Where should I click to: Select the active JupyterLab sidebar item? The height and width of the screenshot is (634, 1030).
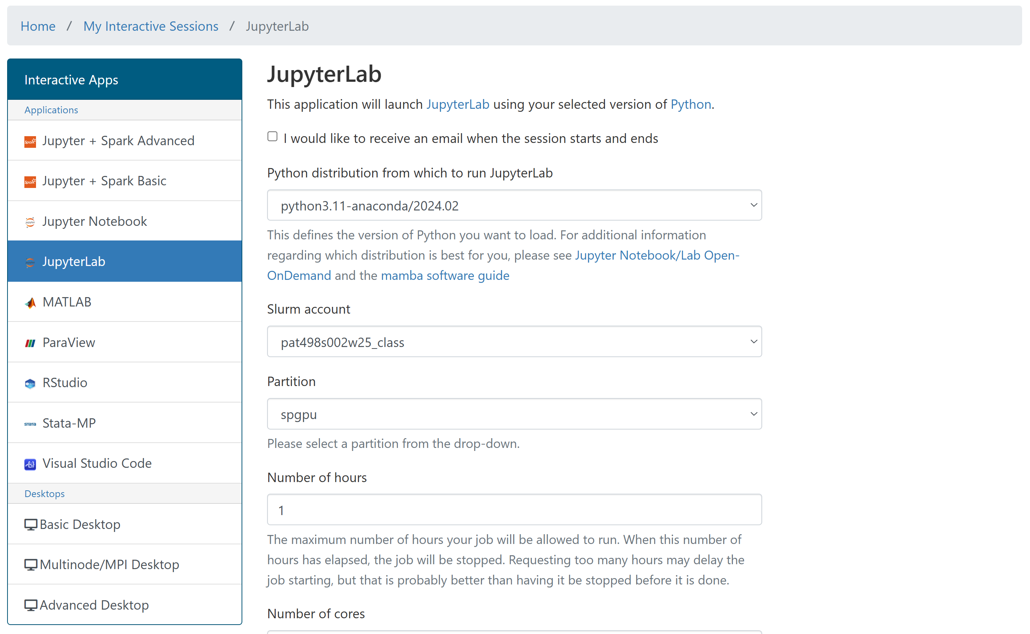coord(74,261)
